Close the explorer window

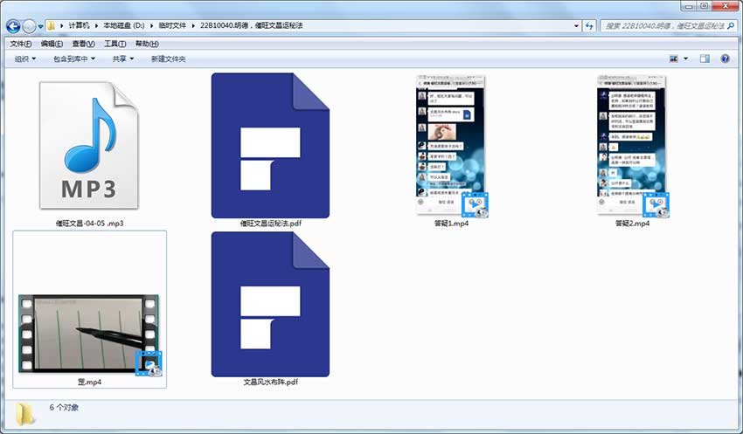[x=726, y=6]
